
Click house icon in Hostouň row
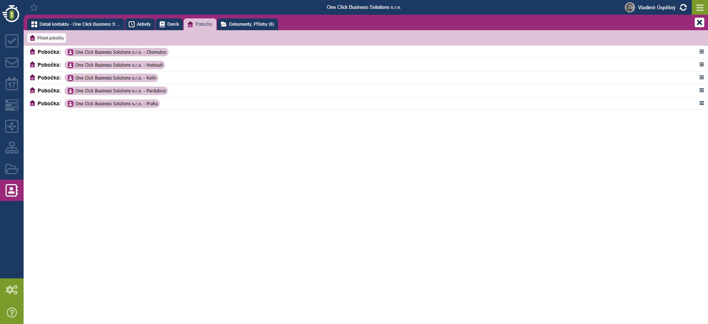tap(32, 65)
